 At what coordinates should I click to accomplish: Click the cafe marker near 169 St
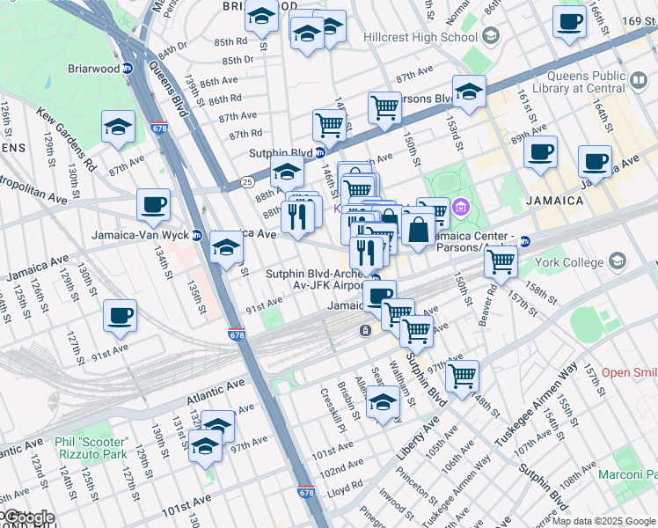(x=569, y=24)
